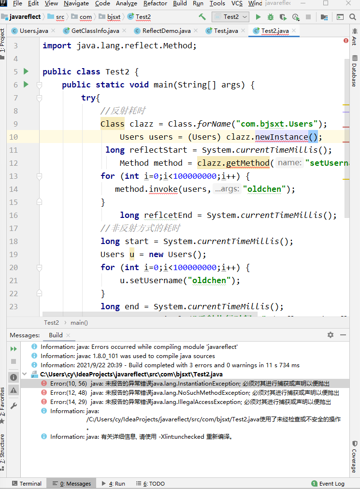Open the Tools menu
Viewport: 360px width, 489px height.
217,3
